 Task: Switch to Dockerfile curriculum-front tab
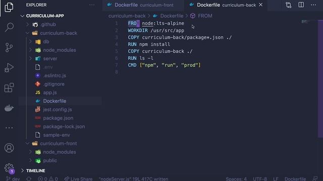click(x=143, y=5)
